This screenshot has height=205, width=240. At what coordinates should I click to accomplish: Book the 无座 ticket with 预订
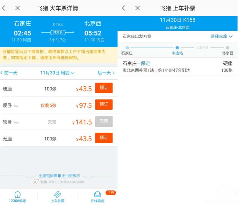(104, 138)
